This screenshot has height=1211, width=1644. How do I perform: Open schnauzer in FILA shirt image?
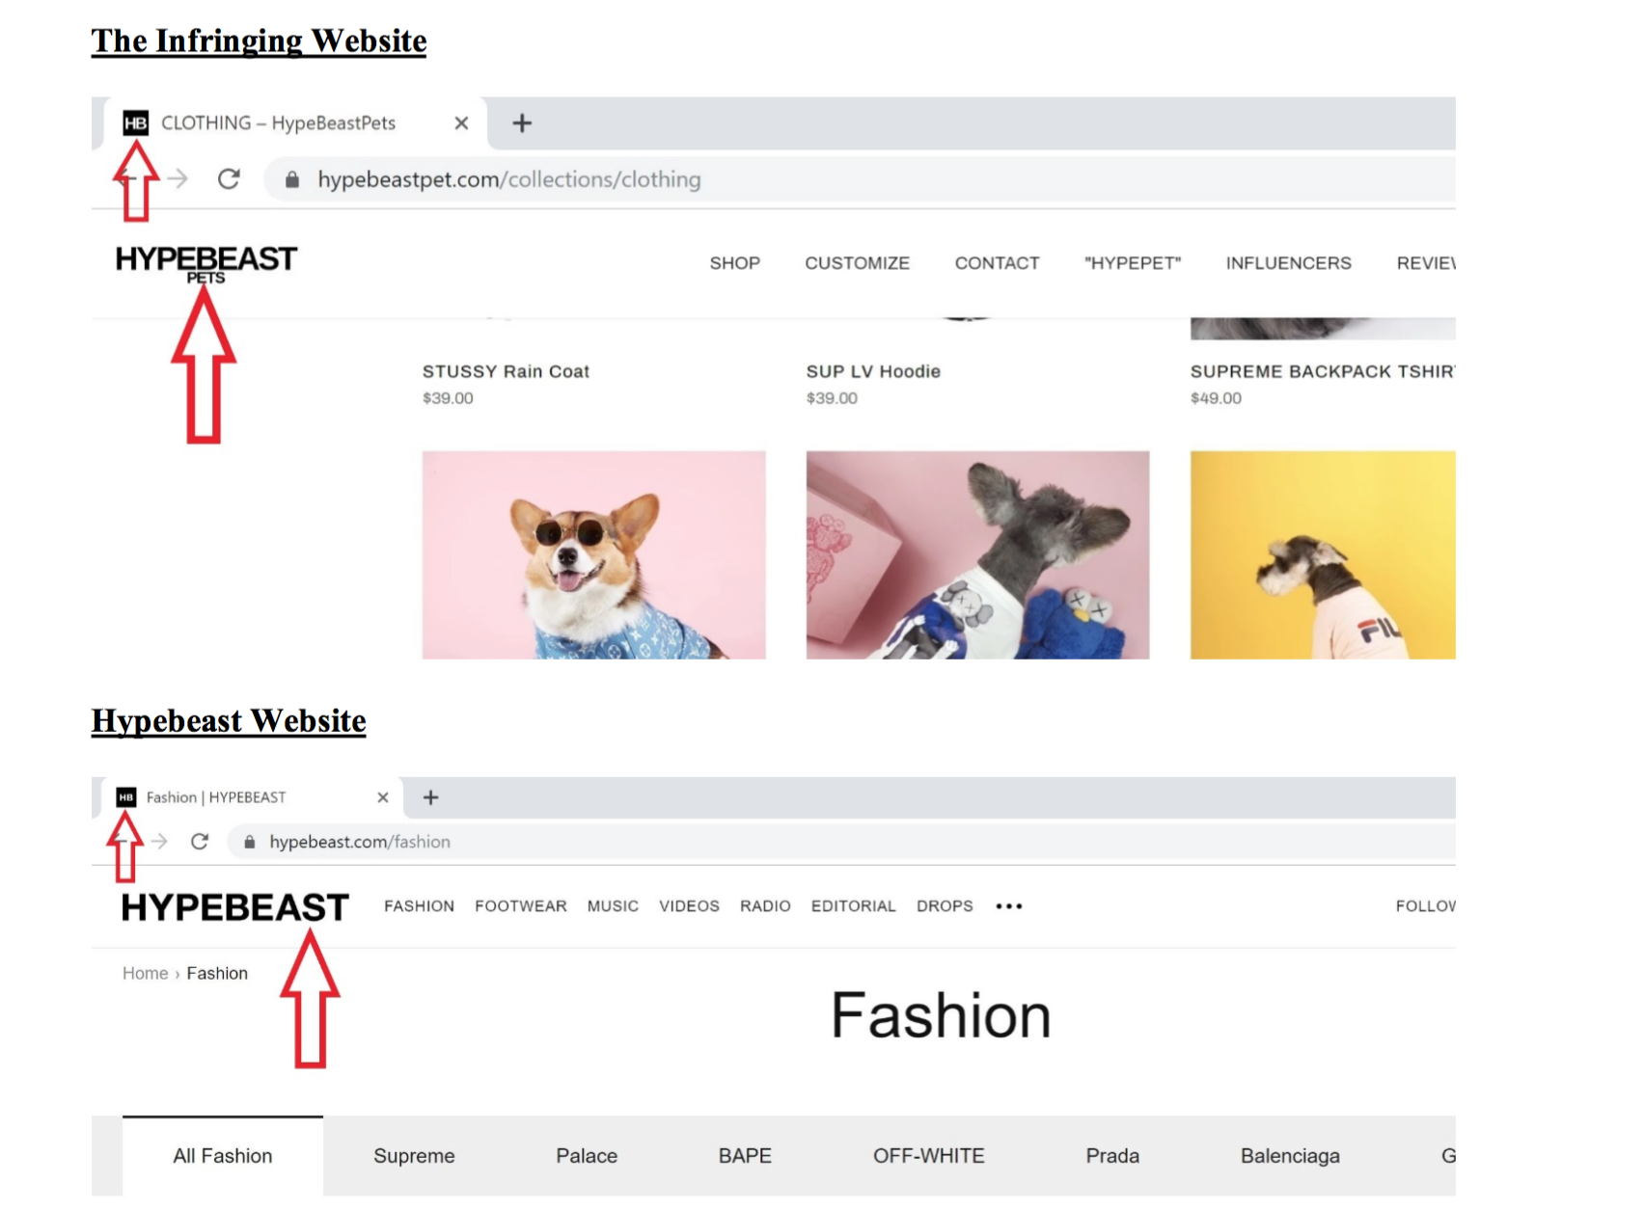click(1323, 555)
